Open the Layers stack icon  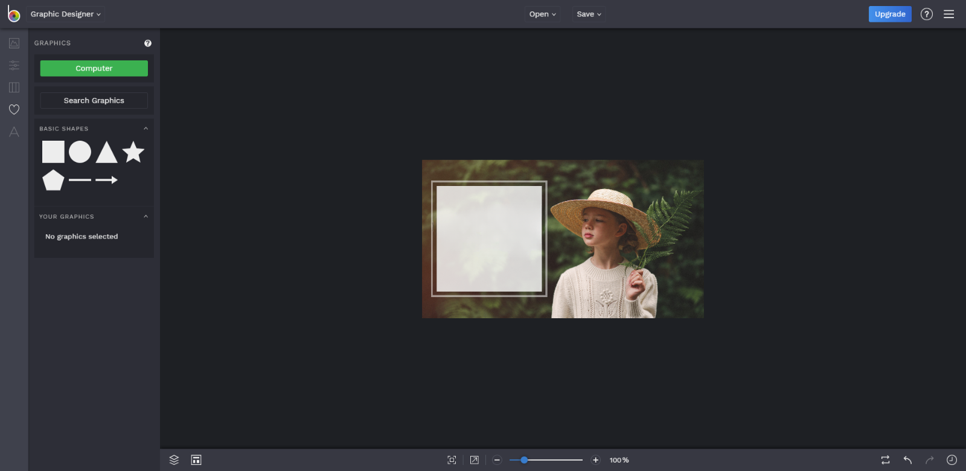pyautogui.click(x=174, y=460)
